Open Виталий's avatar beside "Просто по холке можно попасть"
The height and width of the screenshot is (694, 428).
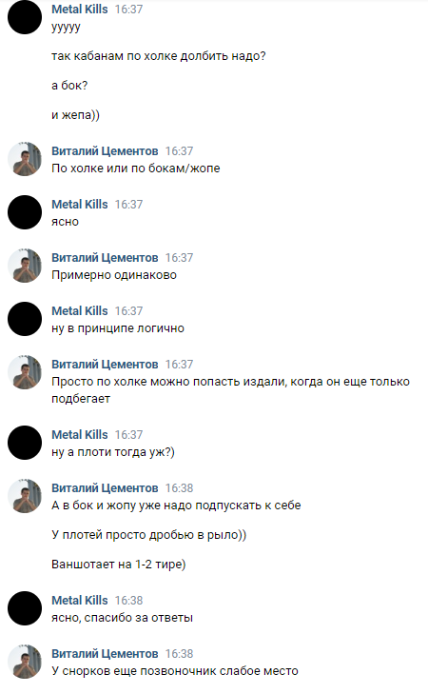point(25,372)
